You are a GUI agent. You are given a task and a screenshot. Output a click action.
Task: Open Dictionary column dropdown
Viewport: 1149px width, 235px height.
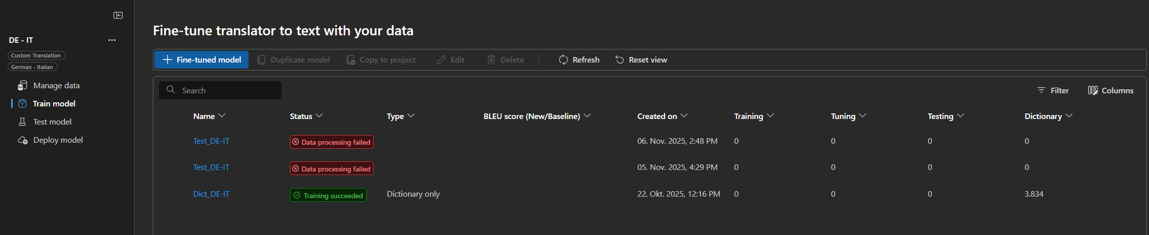click(1069, 116)
